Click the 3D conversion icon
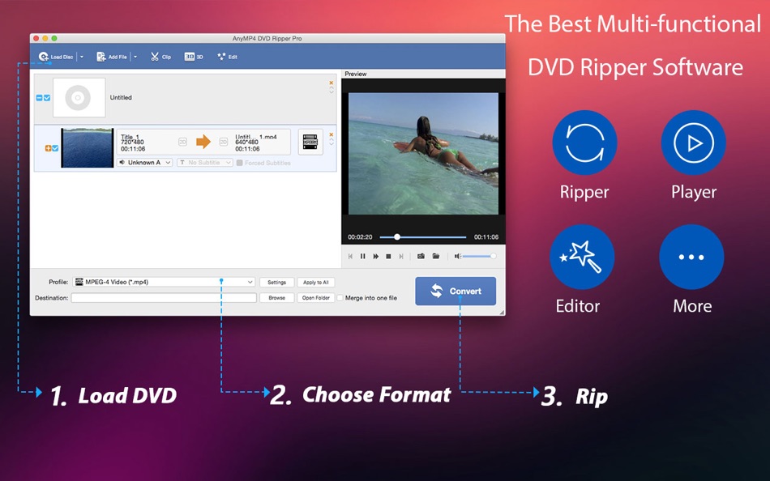The height and width of the screenshot is (481, 770). [x=192, y=56]
